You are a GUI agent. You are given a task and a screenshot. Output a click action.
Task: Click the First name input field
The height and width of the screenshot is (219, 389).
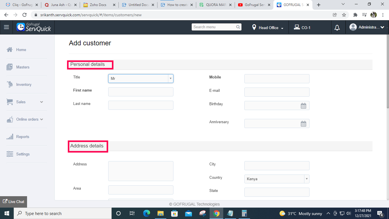click(141, 92)
